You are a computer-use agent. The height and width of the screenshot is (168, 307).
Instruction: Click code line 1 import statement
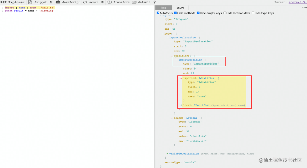(x=29, y=8)
